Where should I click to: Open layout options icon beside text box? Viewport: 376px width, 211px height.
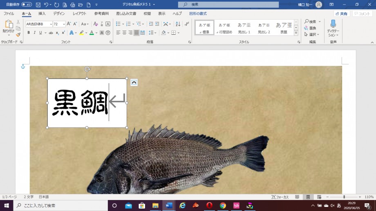point(134,82)
